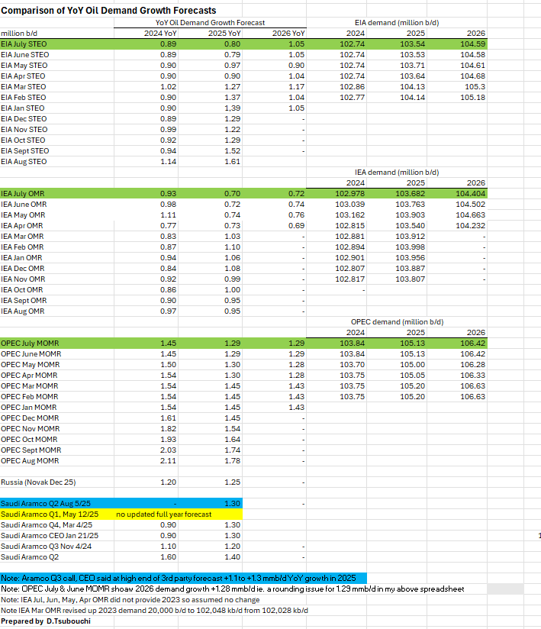Select the Saudi Aramco Q2 value 1.60
The height and width of the screenshot is (629, 541).
tap(168, 557)
